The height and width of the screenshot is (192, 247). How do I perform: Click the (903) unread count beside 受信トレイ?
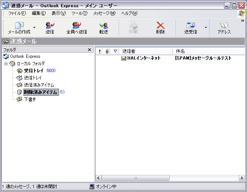click(x=51, y=70)
